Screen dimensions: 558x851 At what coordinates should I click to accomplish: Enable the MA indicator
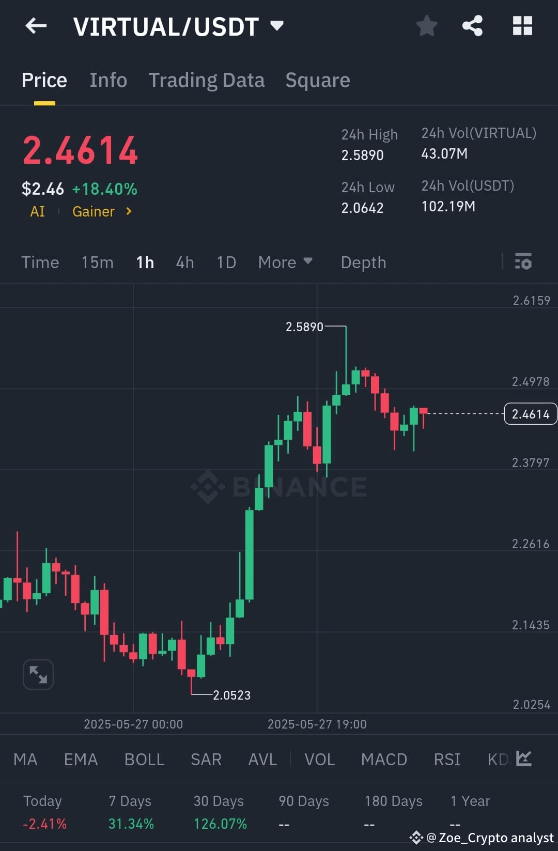(25, 759)
